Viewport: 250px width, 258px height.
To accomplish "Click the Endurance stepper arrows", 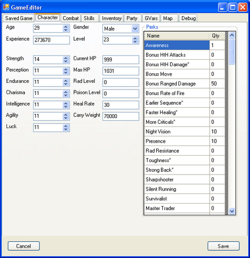I will click(x=66, y=82).
